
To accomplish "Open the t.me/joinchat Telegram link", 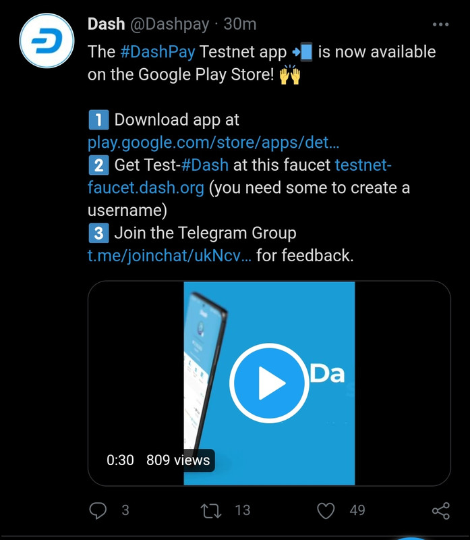I will pyautogui.click(x=169, y=256).
